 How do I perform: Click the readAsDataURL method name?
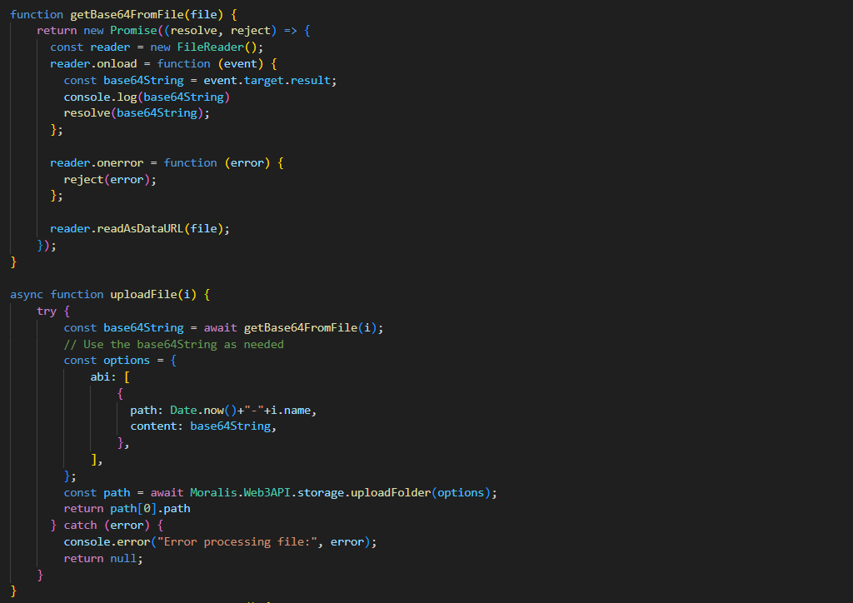point(140,229)
